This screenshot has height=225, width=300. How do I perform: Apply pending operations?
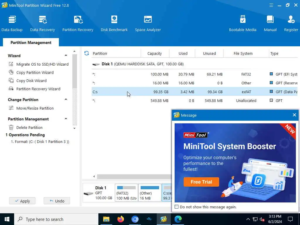(x=22, y=201)
